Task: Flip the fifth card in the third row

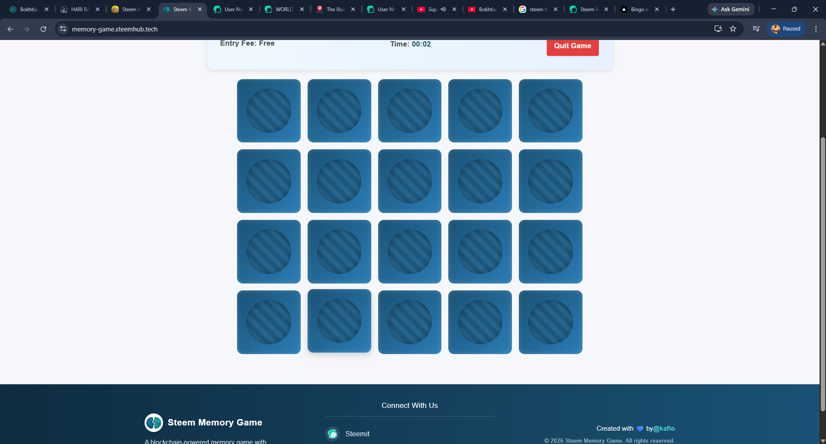Action: click(x=551, y=252)
